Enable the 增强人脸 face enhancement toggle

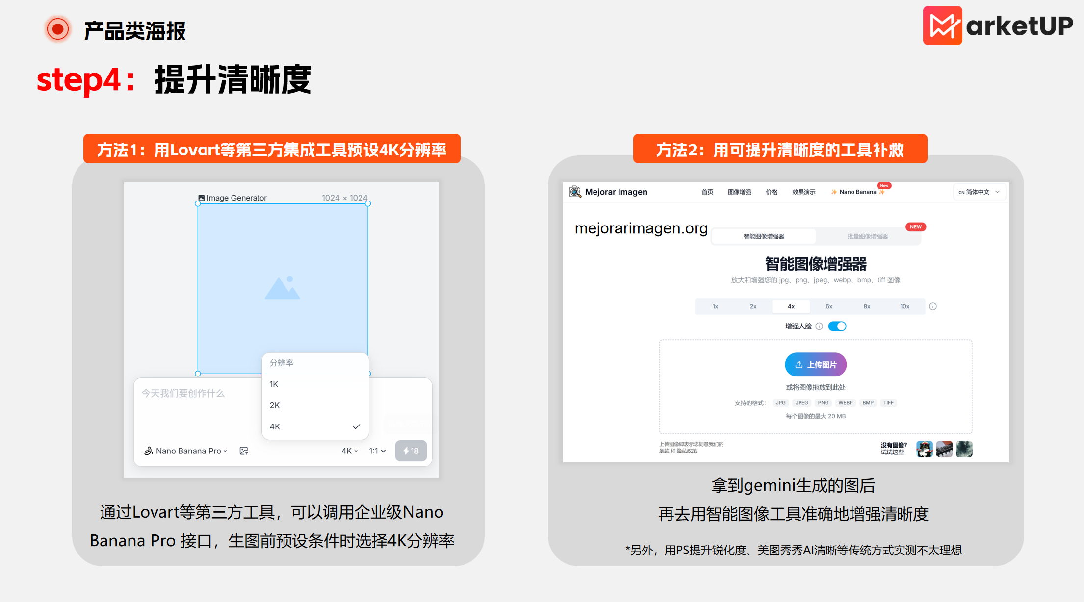click(838, 326)
